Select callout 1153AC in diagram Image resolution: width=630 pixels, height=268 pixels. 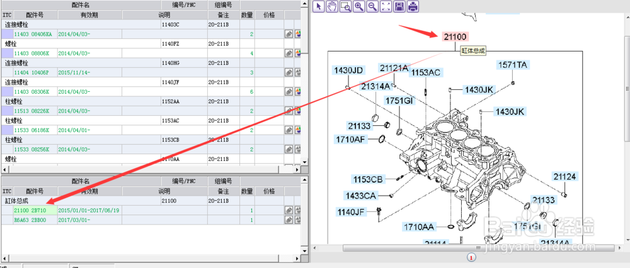(x=425, y=72)
